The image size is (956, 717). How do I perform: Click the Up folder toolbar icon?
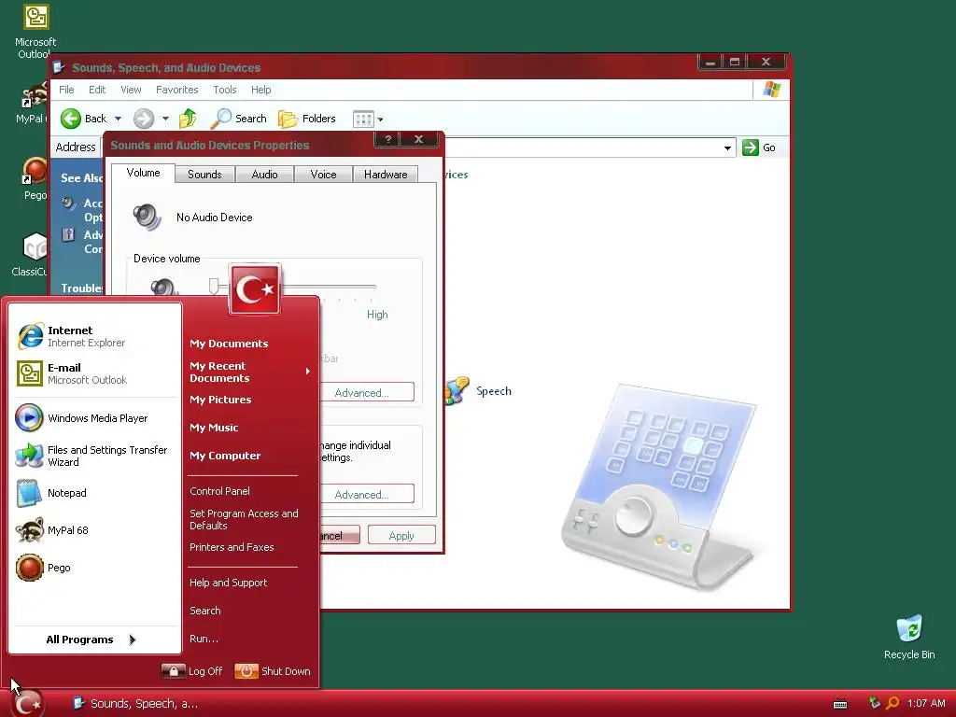(188, 119)
